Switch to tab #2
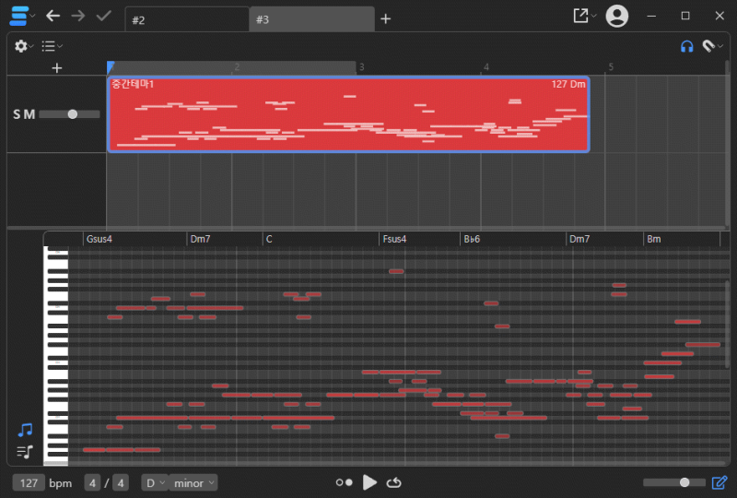The height and width of the screenshot is (498, 737). (187, 19)
